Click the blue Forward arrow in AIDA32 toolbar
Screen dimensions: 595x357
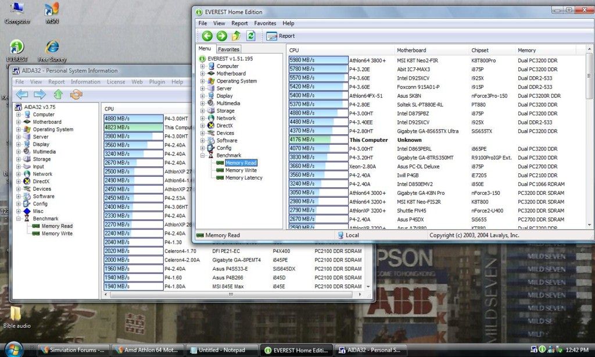pos(40,94)
